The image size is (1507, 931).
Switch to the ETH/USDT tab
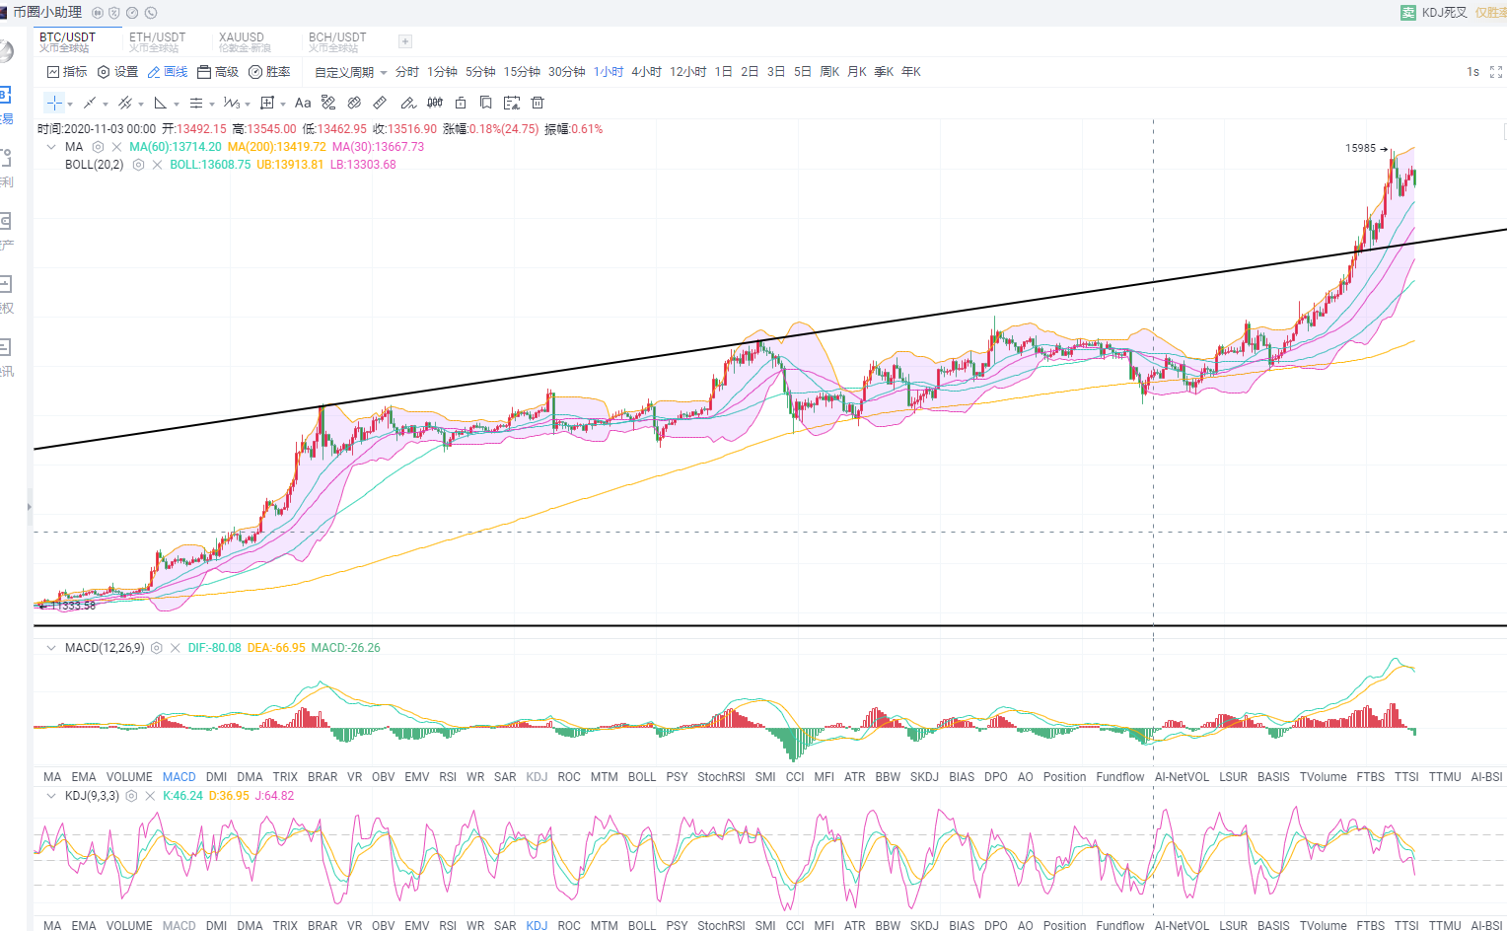coord(157,41)
